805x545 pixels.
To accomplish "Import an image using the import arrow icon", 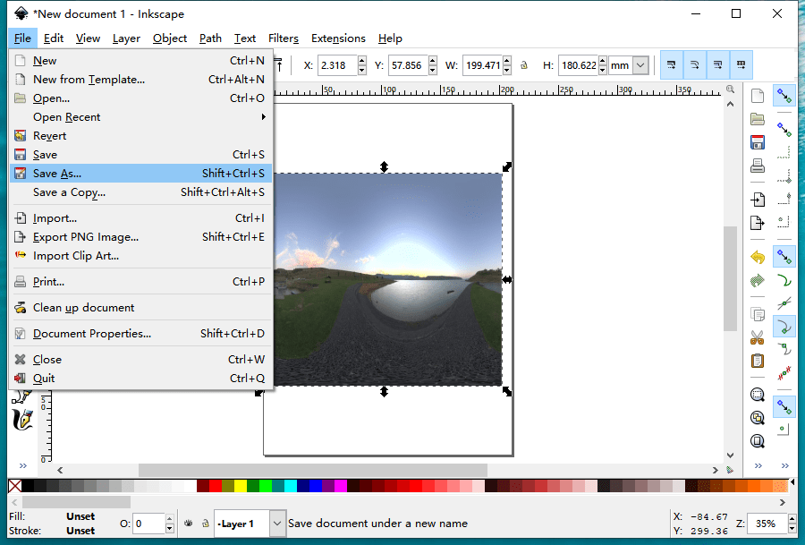I will tap(758, 199).
